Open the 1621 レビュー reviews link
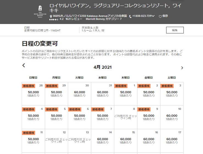This screenshot has height=154, width=203. 74,19
